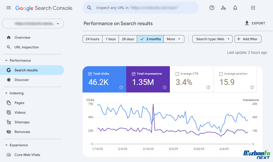Viewport: 273px width, 162px height.
Task: Click the EXPORT button
Action: 255,23
